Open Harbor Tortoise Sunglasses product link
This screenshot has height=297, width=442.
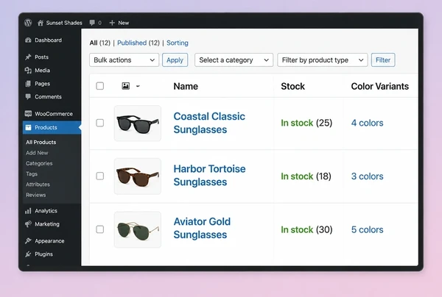coord(209,176)
